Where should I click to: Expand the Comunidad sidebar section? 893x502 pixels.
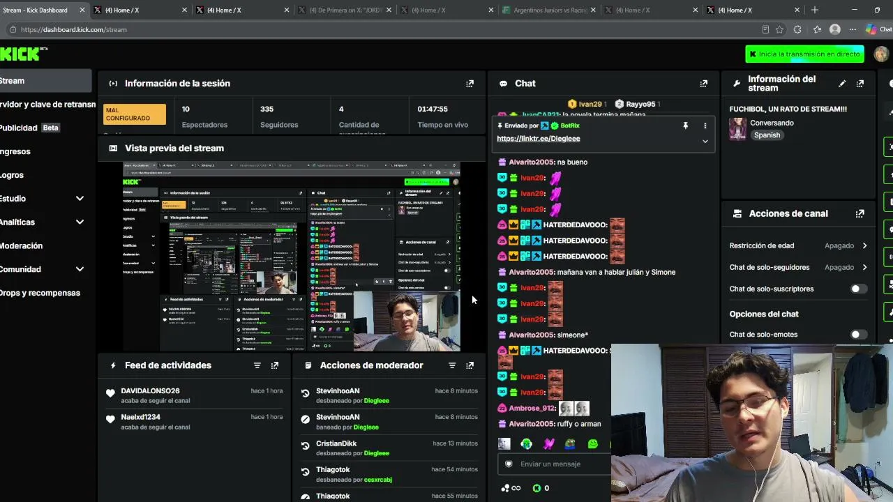tap(80, 269)
